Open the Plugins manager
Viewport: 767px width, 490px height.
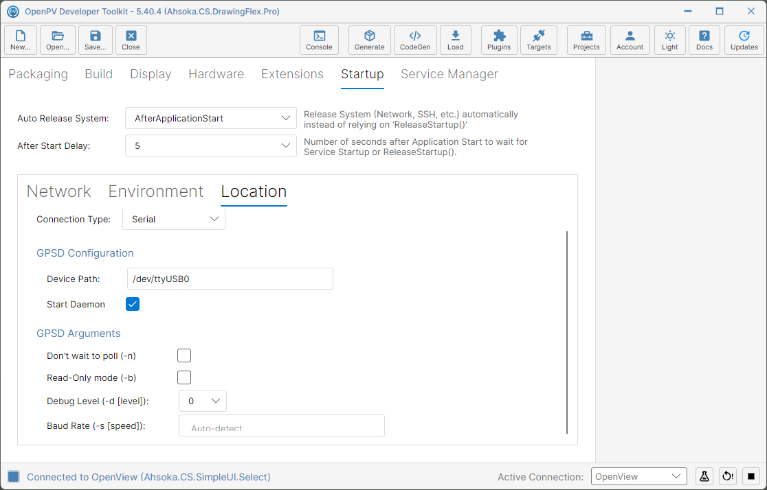coord(499,40)
